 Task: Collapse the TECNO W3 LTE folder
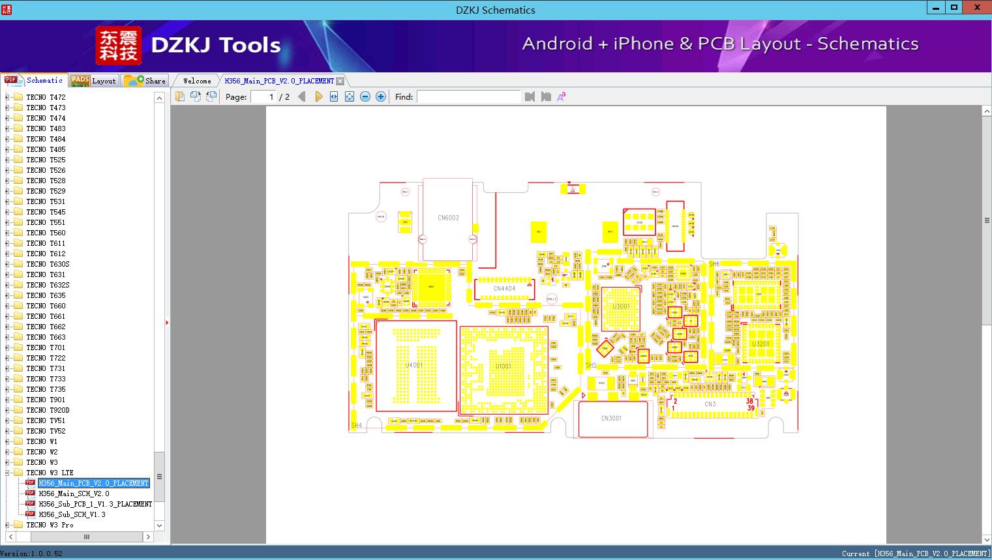7,473
